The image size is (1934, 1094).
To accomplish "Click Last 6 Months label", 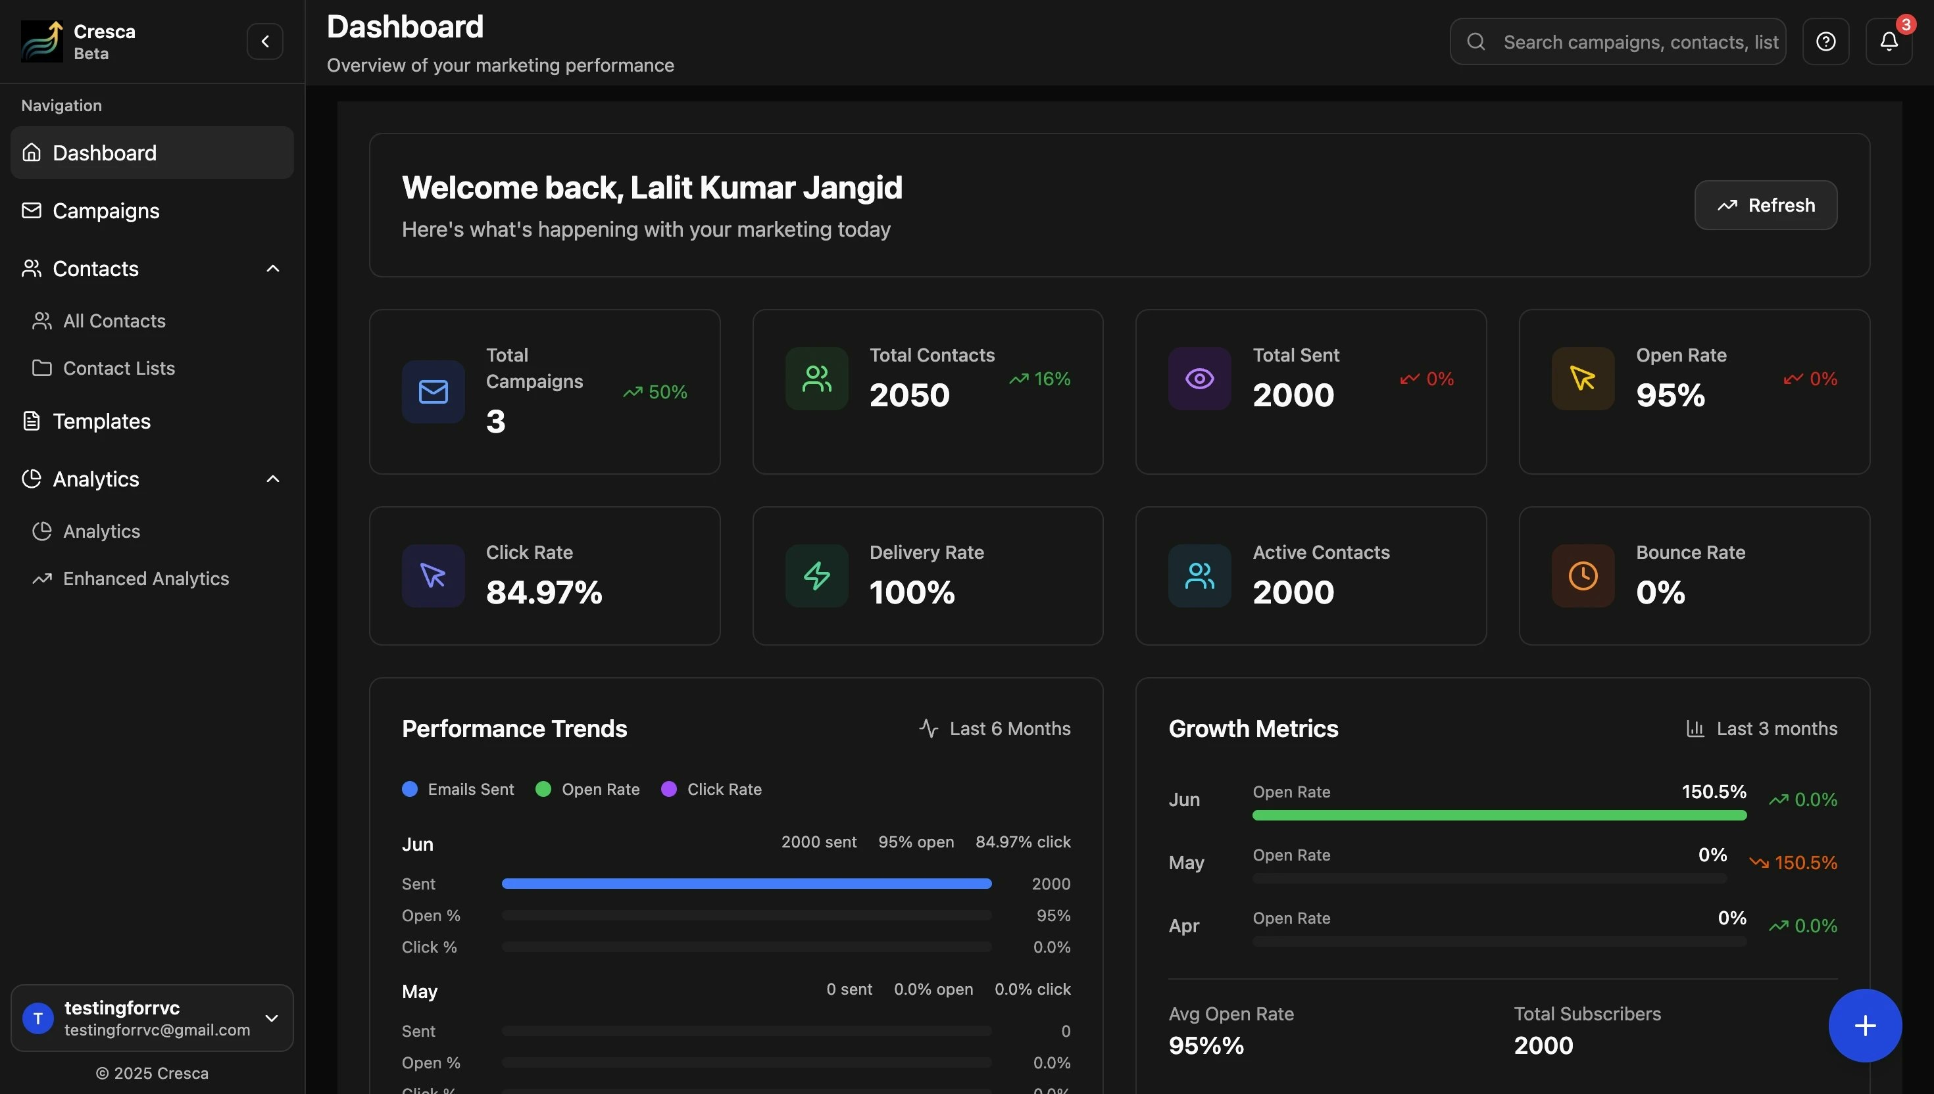I will 1010,728.
